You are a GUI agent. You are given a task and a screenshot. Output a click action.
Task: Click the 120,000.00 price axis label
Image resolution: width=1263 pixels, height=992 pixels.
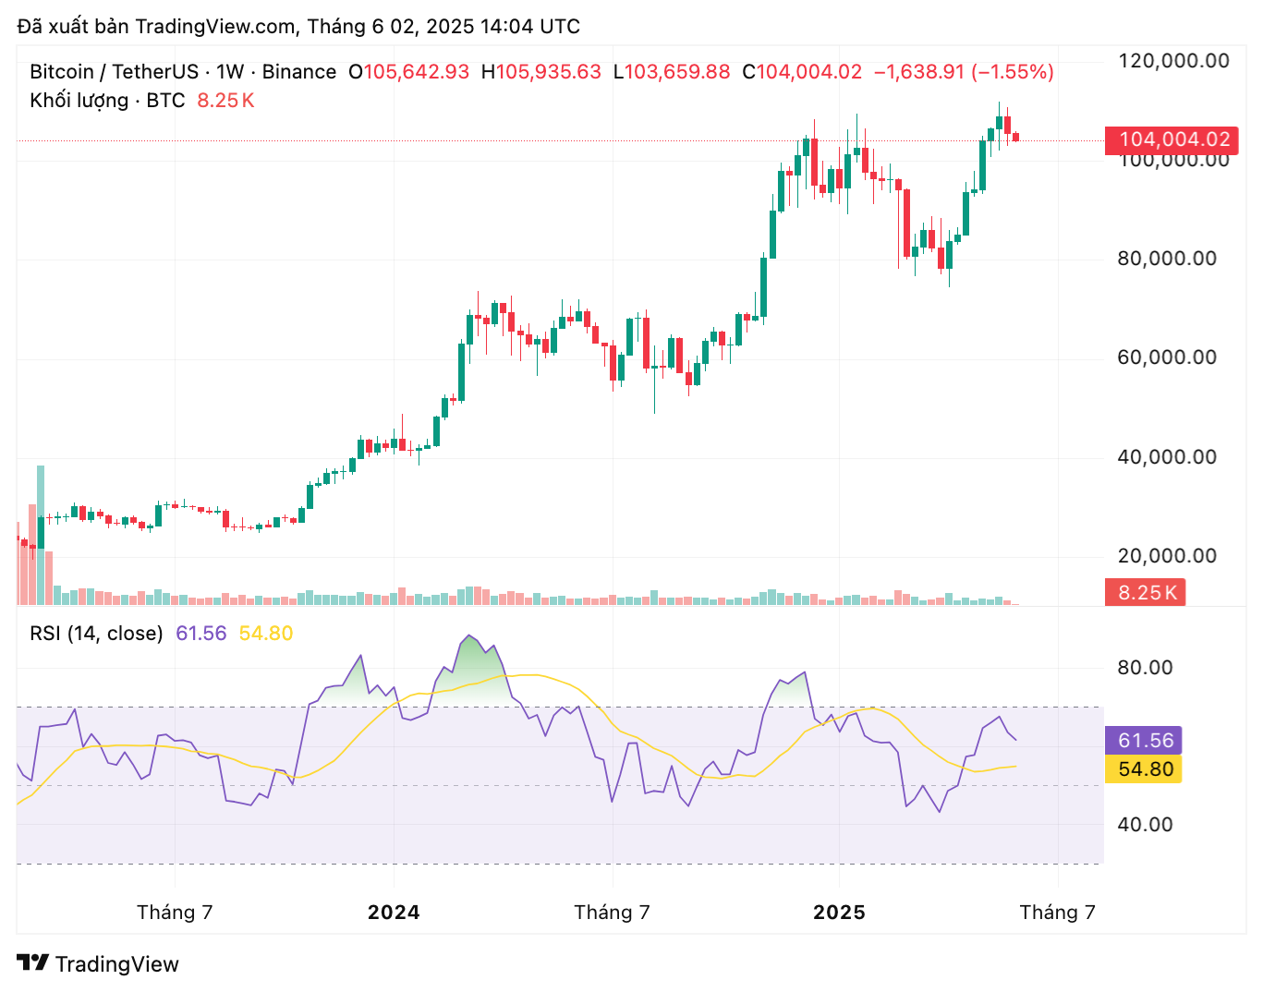point(1173,62)
